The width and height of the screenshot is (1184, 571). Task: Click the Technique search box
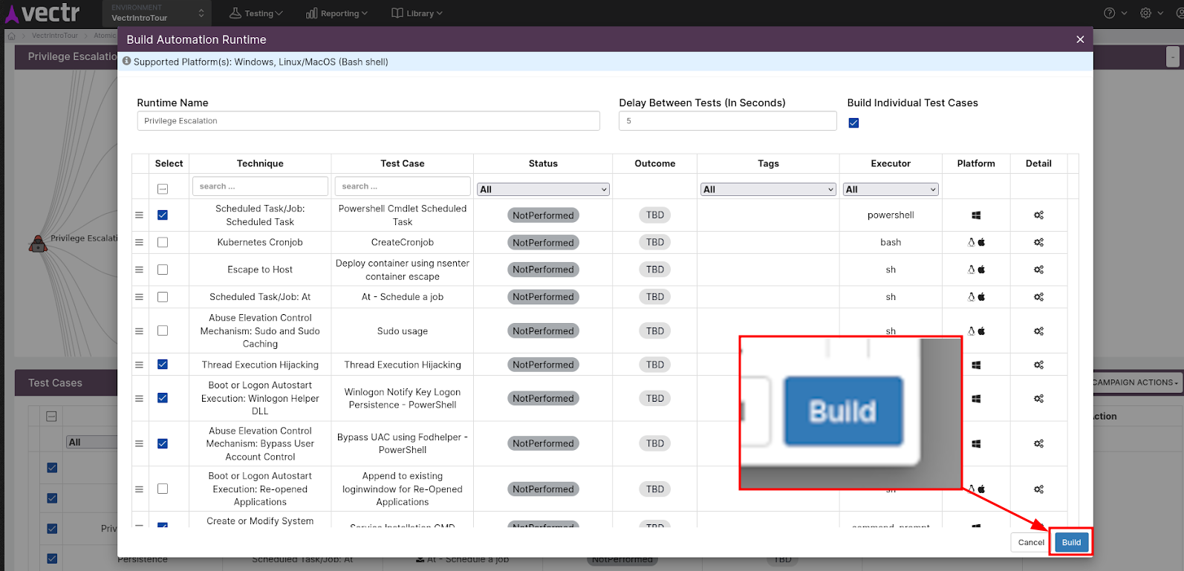(260, 186)
